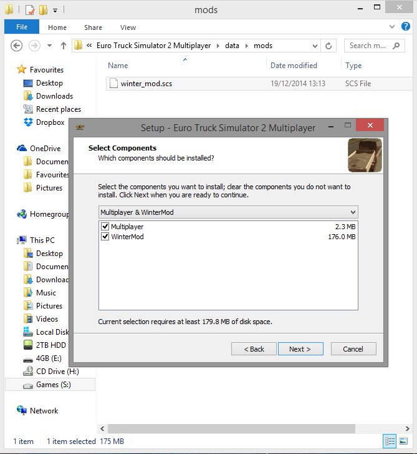This screenshot has height=454, width=417.
Task: Click the New folder quick access icon
Action: pos(44,9)
